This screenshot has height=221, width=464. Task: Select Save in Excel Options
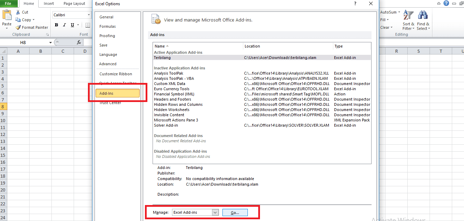(x=117, y=45)
